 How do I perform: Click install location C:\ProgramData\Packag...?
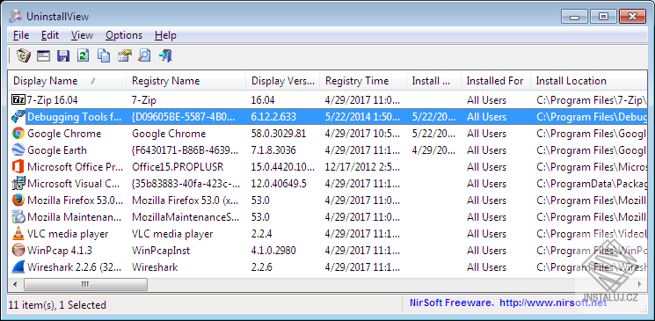(591, 184)
